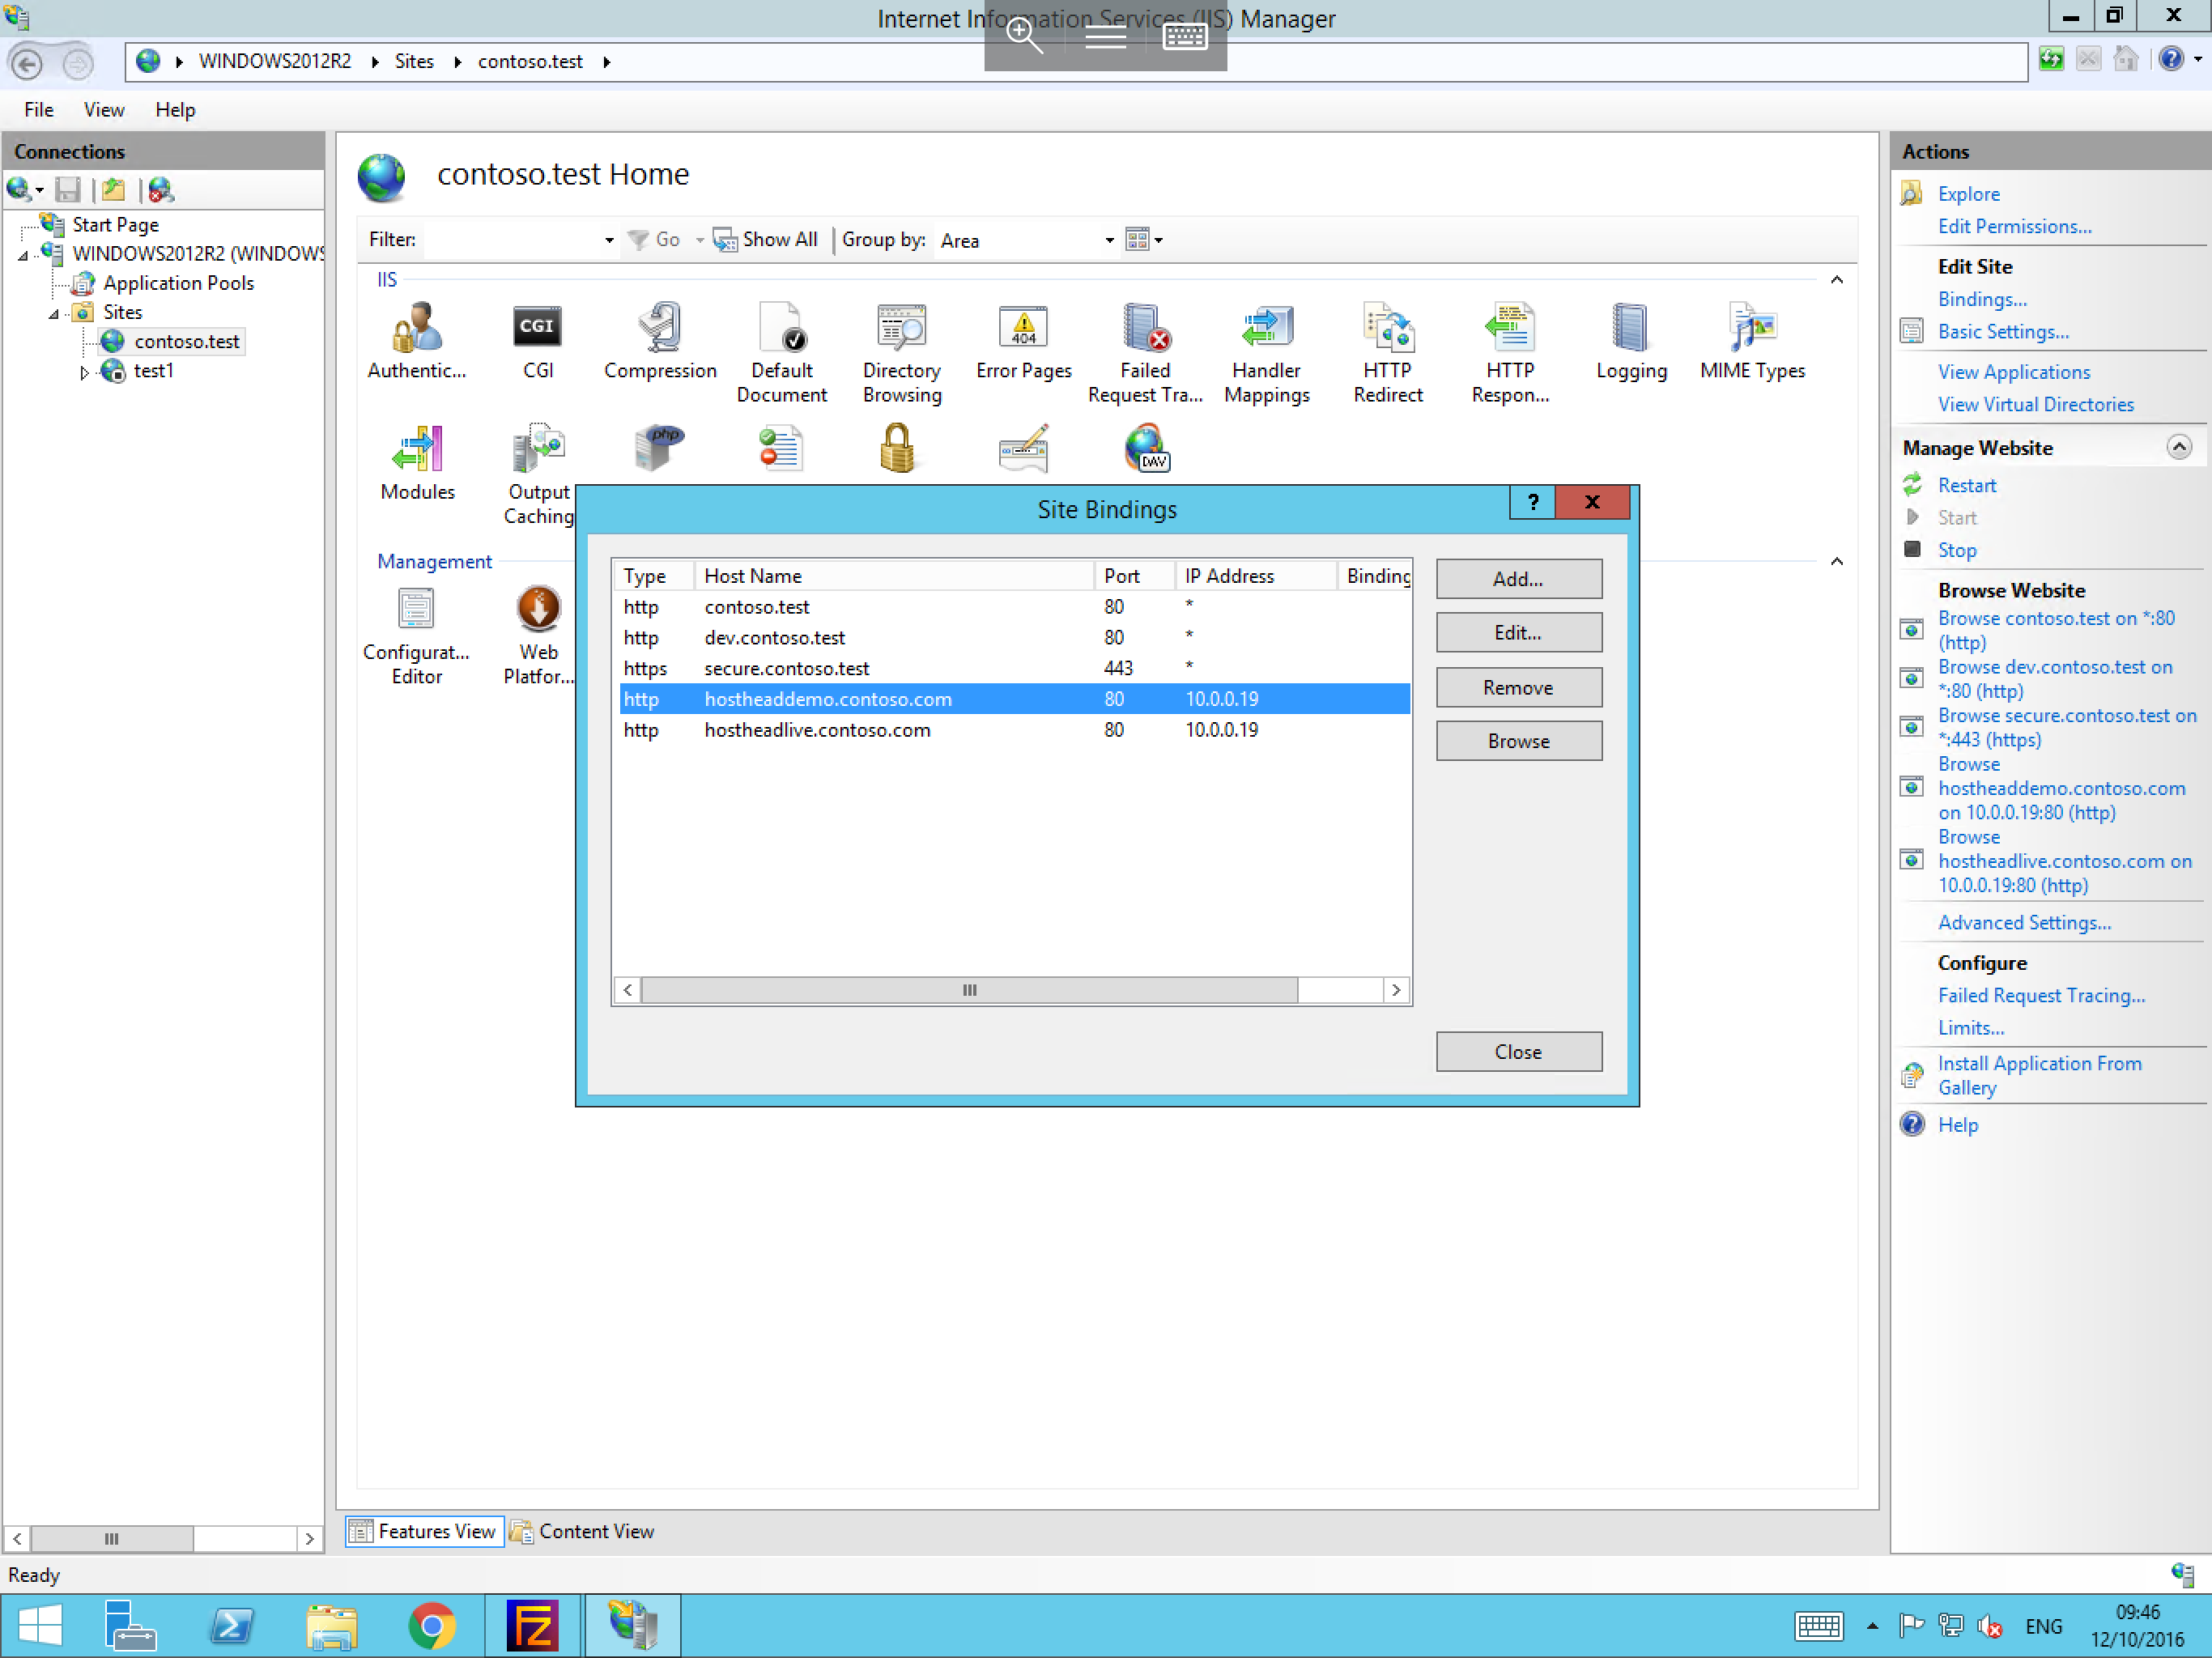Image resolution: width=2212 pixels, height=1658 pixels.
Task: Click the Host Name column header
Action: 894,576
